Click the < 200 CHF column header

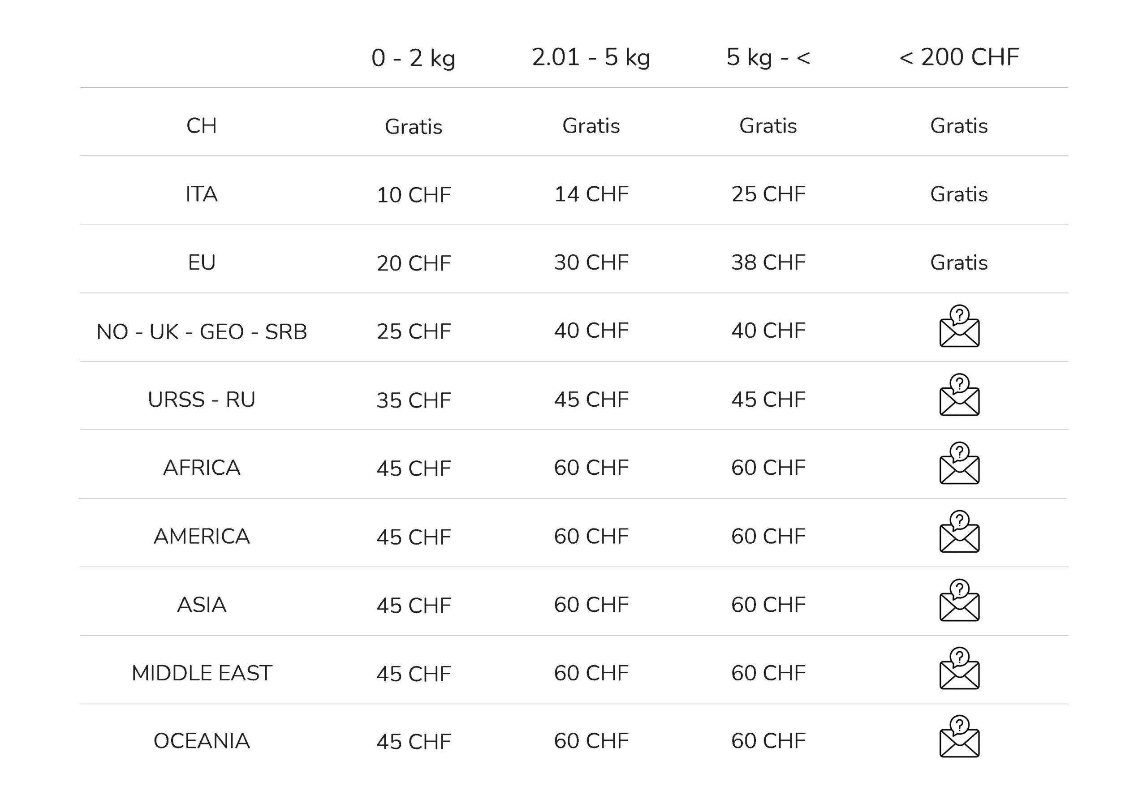click(959, 57)
